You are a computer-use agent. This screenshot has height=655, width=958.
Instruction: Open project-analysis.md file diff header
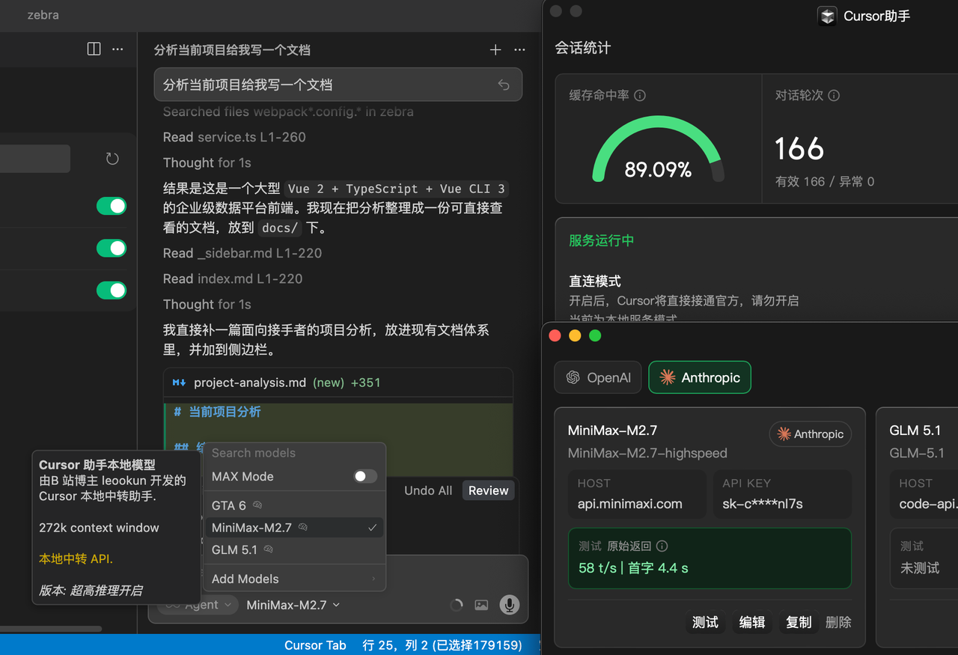(x=338, y=383)
